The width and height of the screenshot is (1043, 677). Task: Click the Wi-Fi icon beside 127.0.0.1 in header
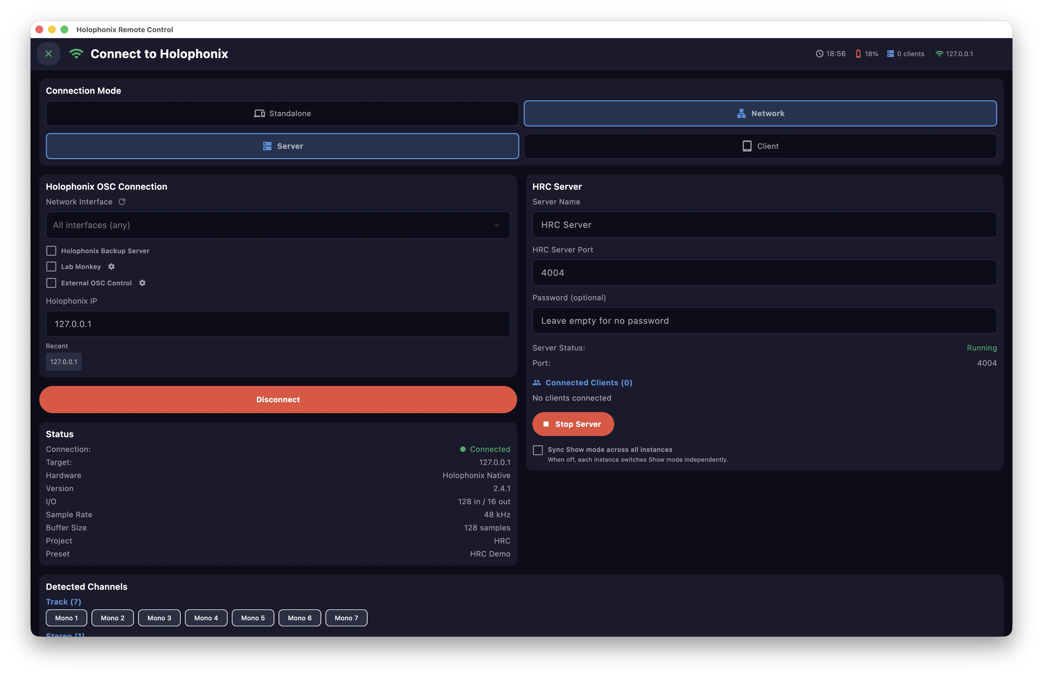pos(939,54)
